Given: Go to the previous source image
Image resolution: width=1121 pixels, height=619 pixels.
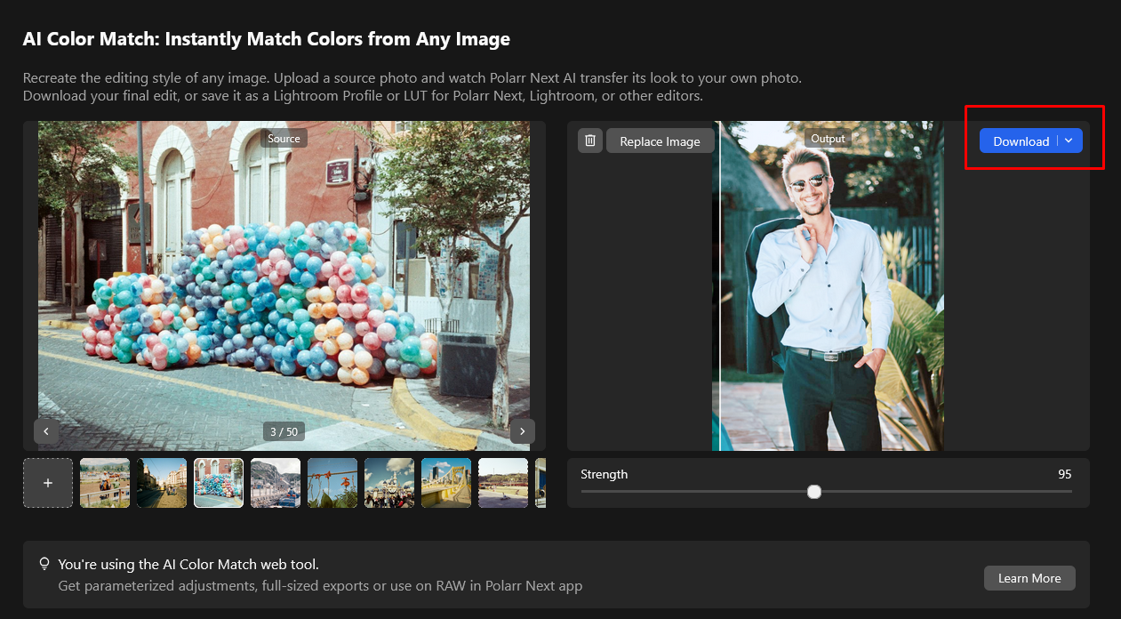Looking at the screenshot, I should (x=46, y=431).
